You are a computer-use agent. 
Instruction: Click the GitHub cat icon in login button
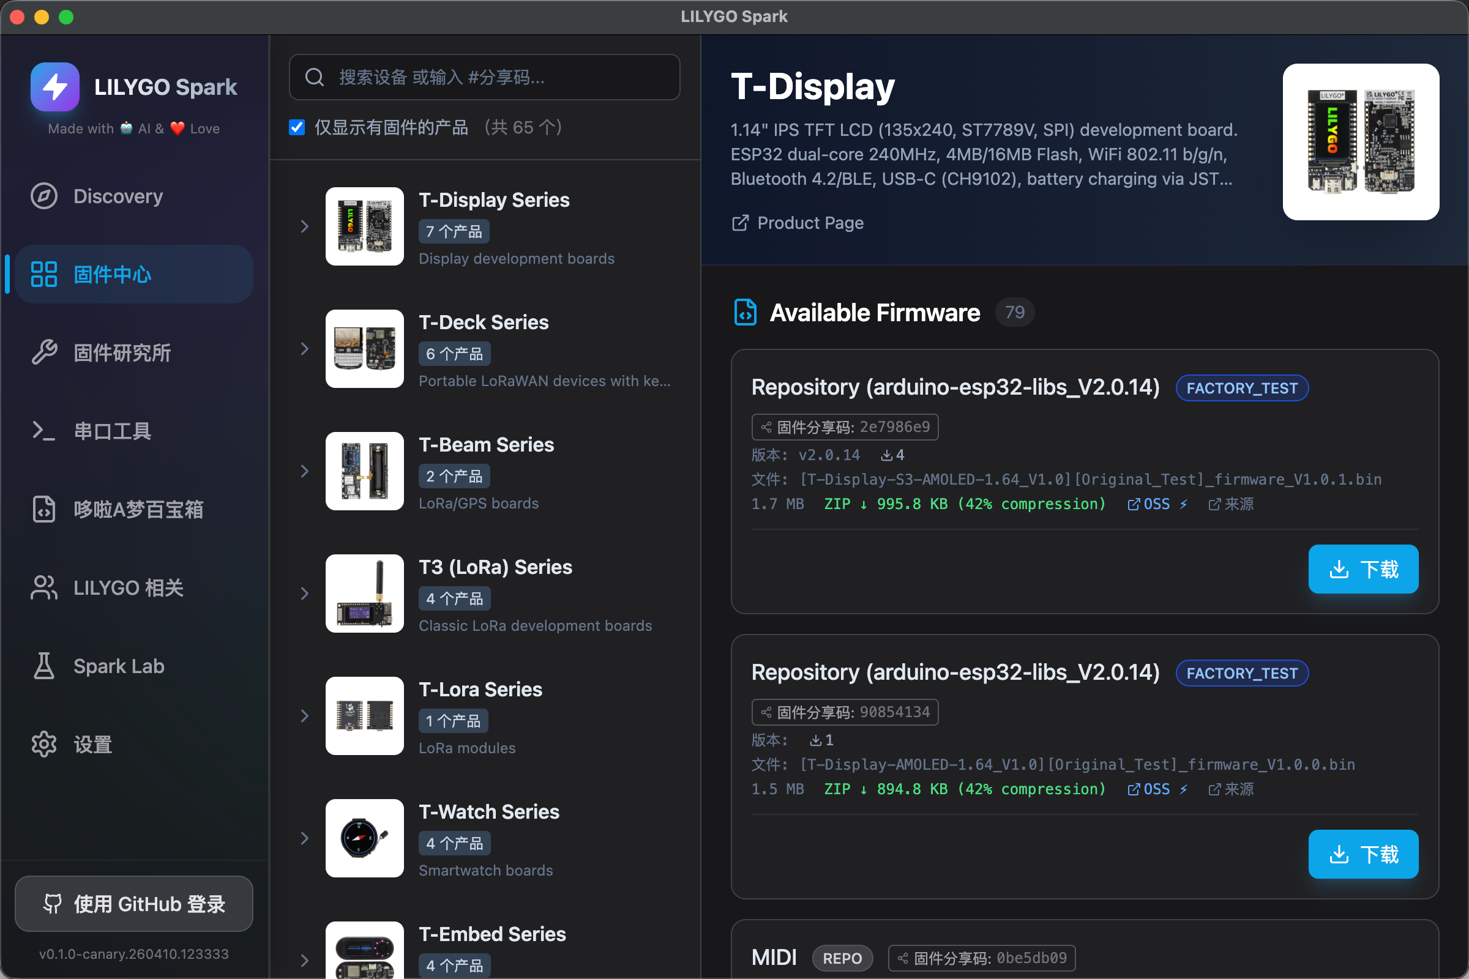(53, 904)
